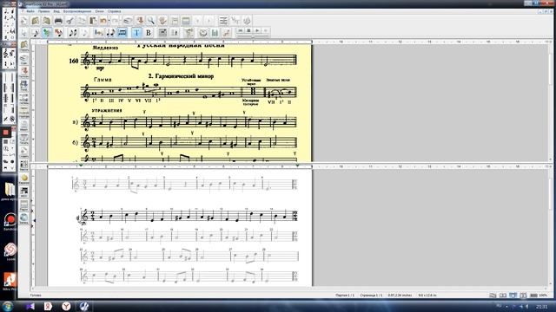Click the MIDI keyboard icon in the task sidebar
Image resolution: width=556 pixels, height=312 pixels.
click(23, 191)
